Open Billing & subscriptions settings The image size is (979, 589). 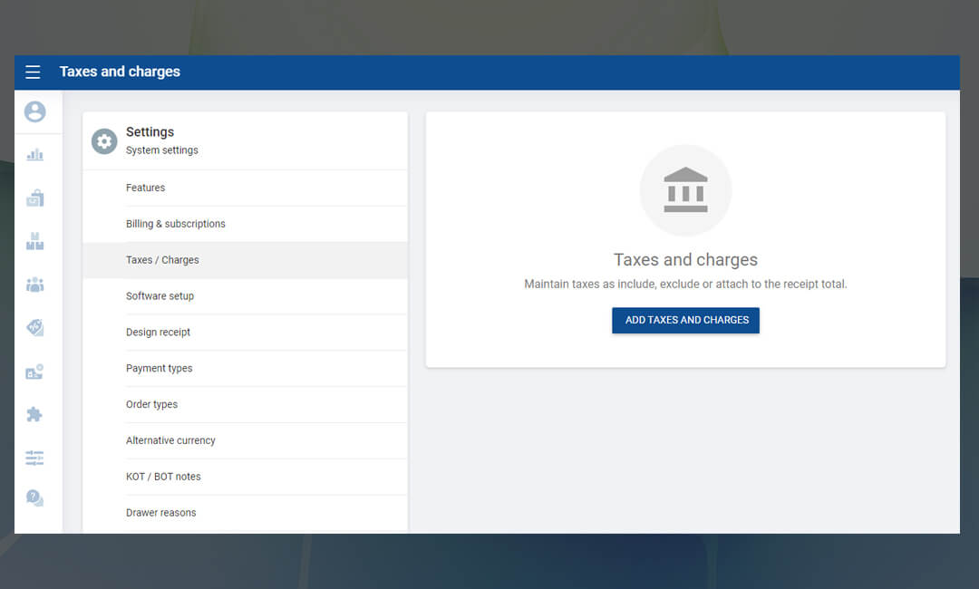[x=175, y=224]
